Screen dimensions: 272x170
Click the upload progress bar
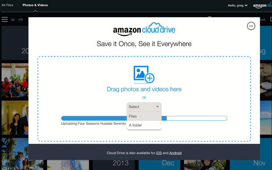(144, 118)
